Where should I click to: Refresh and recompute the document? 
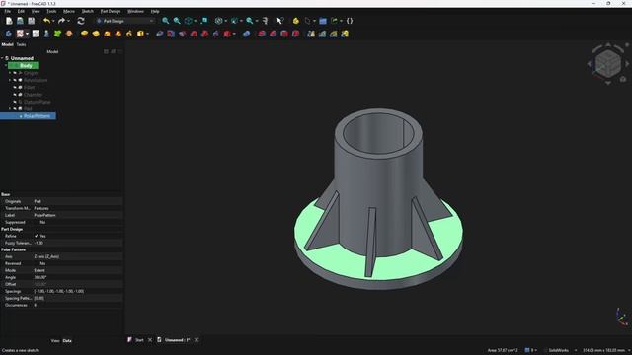pos(81,21)
